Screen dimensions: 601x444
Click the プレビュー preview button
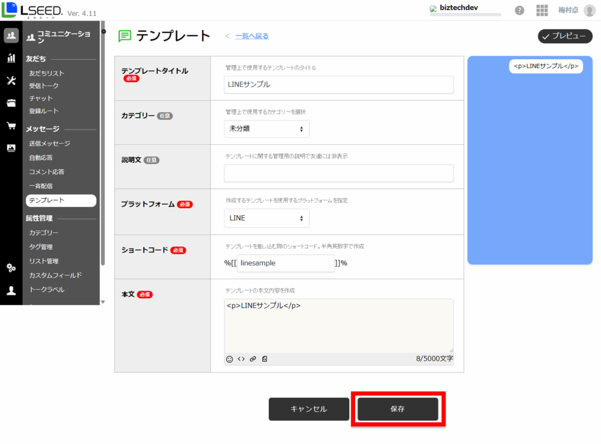coord(565,36)
